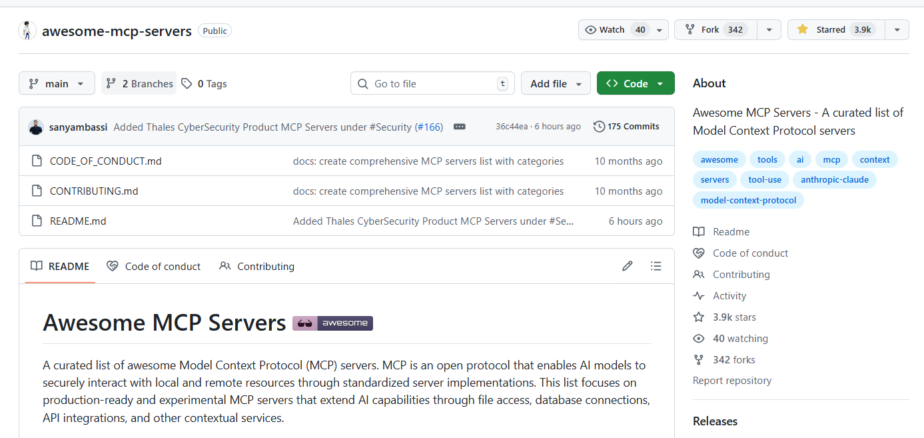
Task: Open the commit message for CONTRIBUTING.md
Action: pyautogui.click(x=428, y=191)
